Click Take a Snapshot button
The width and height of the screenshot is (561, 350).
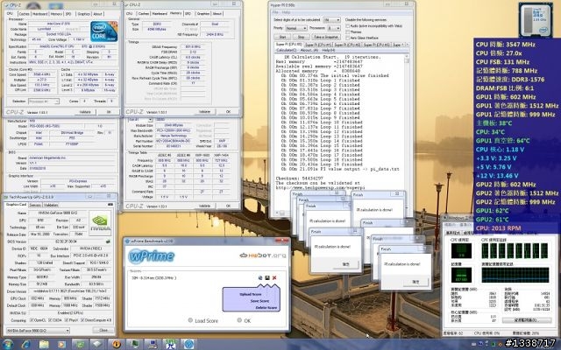click(325, 37)
